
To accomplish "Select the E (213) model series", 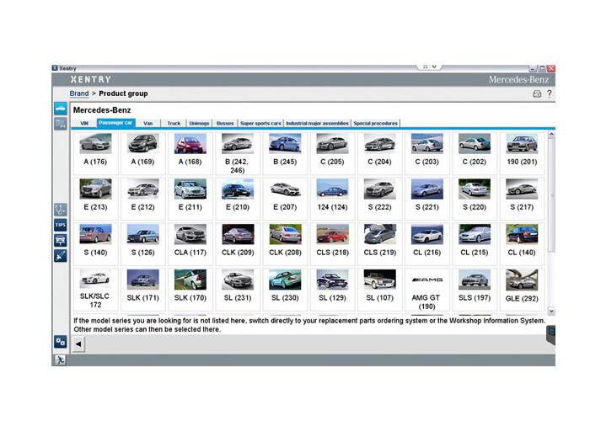I will pyautogui.click(x=95, y=199).
